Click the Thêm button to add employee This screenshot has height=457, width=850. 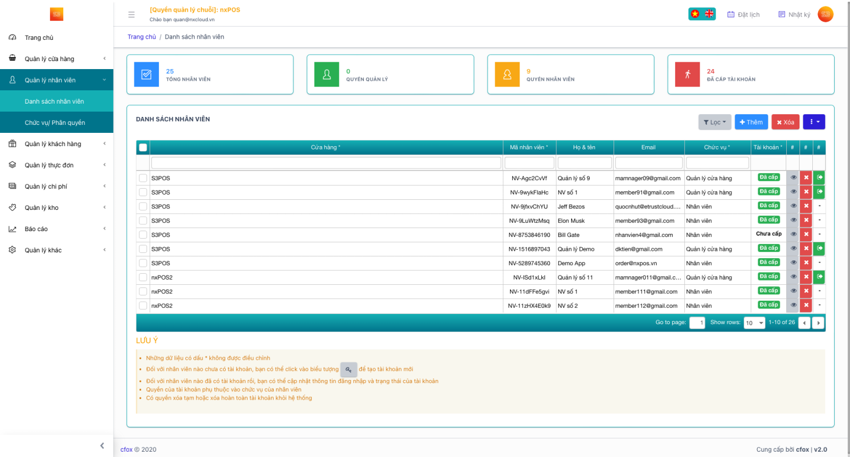tap(751, 122)
